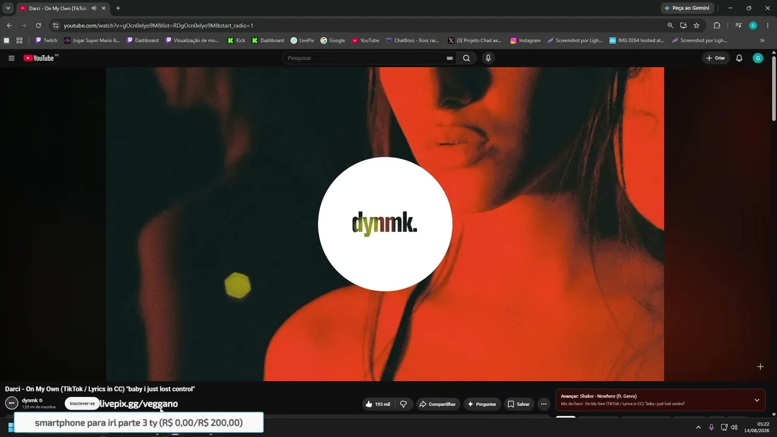777x437 pixels.
Task: Show more bookmarks with the overflow chevron
Action: tap(762, 41)
